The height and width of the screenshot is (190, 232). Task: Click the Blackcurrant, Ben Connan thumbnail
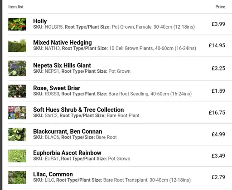pyautogui.click(x=17, y=134)
